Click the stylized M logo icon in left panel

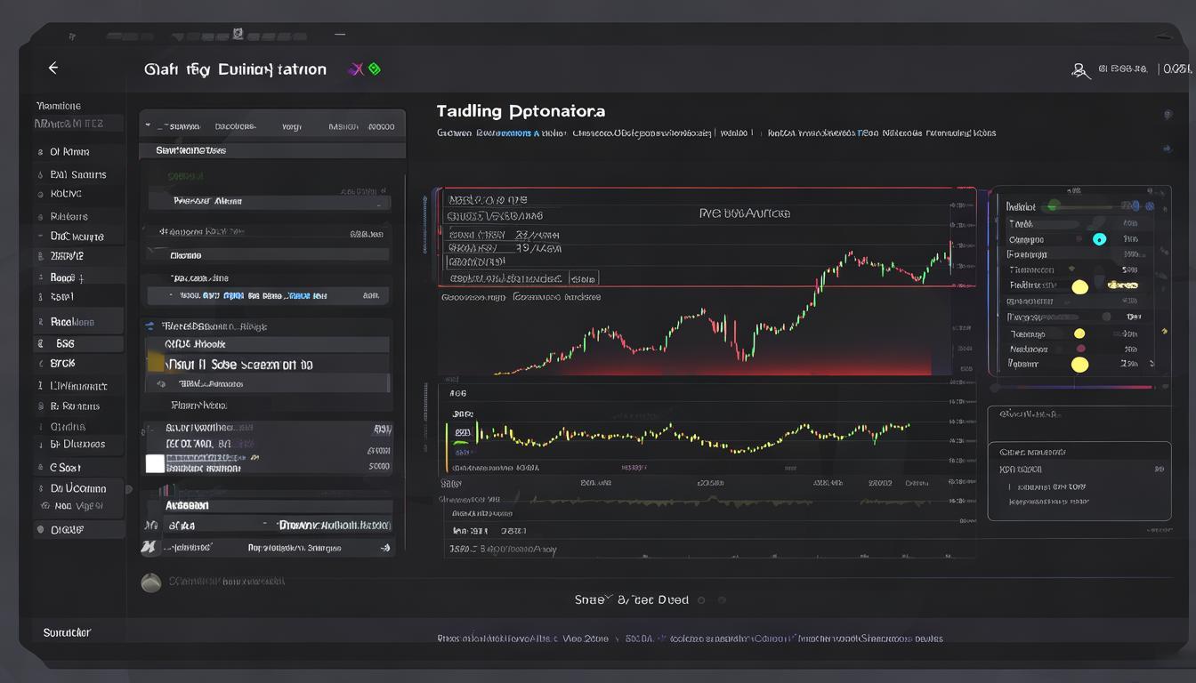click(x=149, y=548)
